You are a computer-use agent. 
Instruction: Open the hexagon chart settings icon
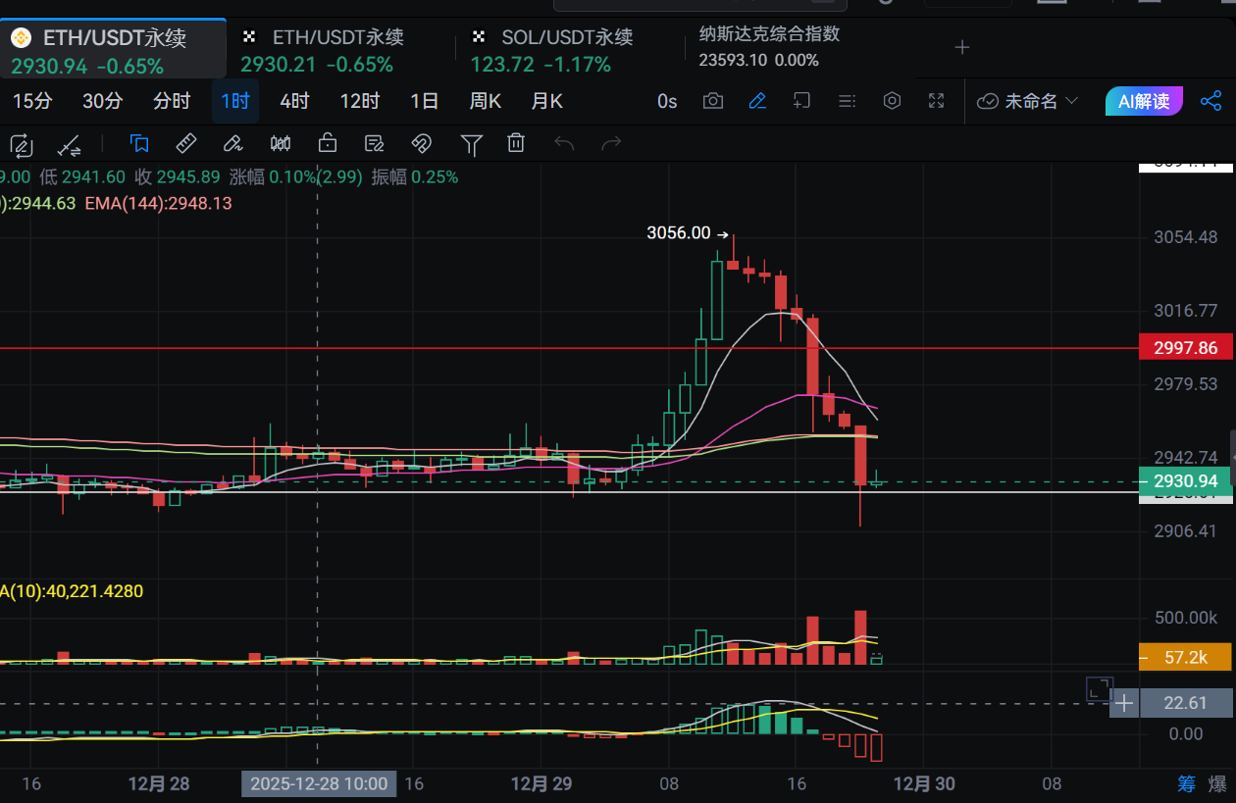point(892,101)
